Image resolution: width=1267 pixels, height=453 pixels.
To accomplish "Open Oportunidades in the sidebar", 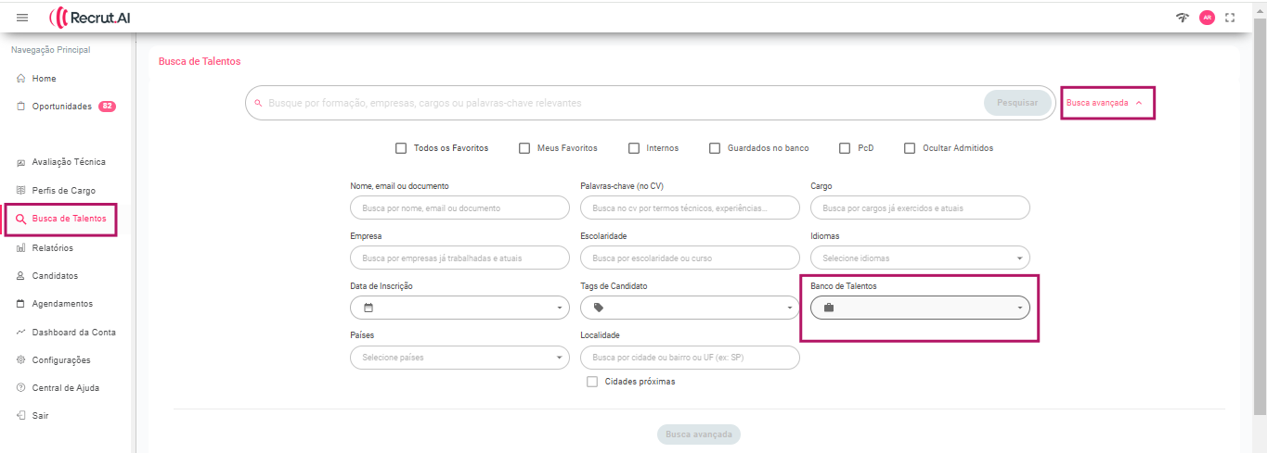I will point(61,107).
